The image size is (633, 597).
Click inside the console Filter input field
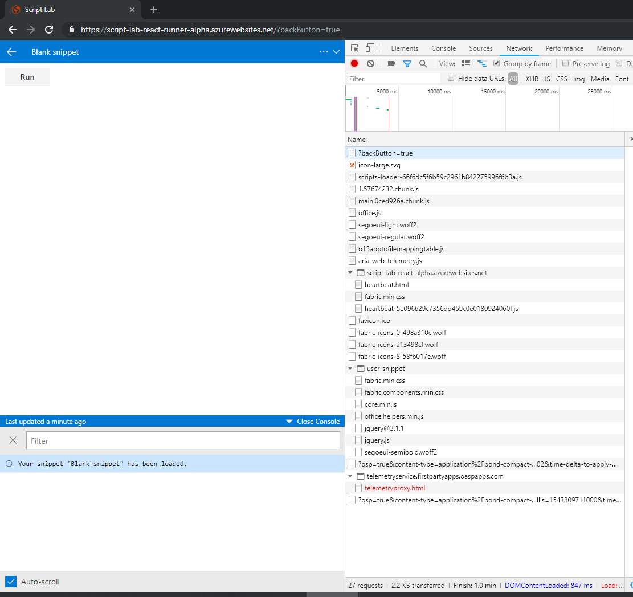pos(182,440)
